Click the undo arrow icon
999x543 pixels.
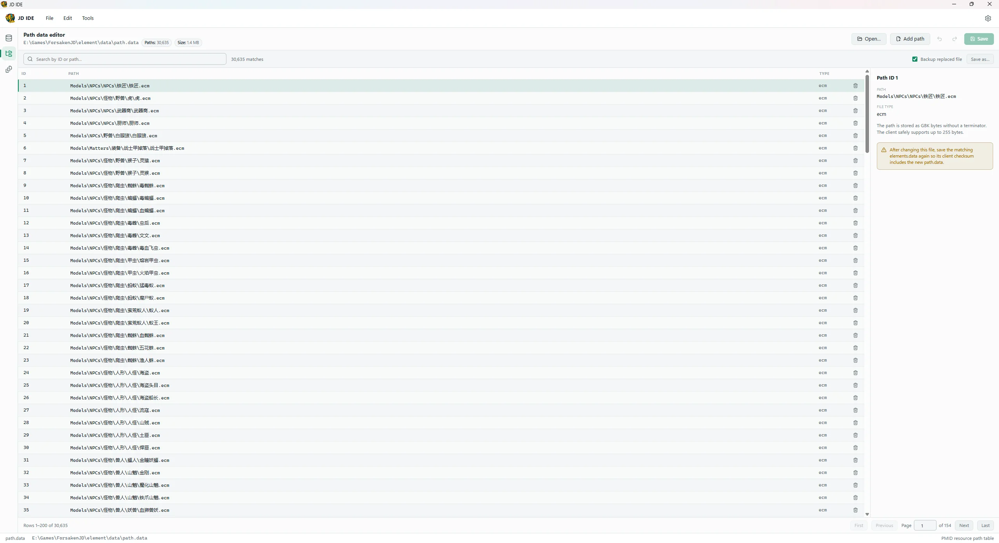939,39
